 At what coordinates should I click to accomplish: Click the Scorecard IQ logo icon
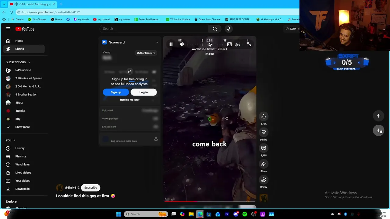pyautogui.click(x=104, y=42)
